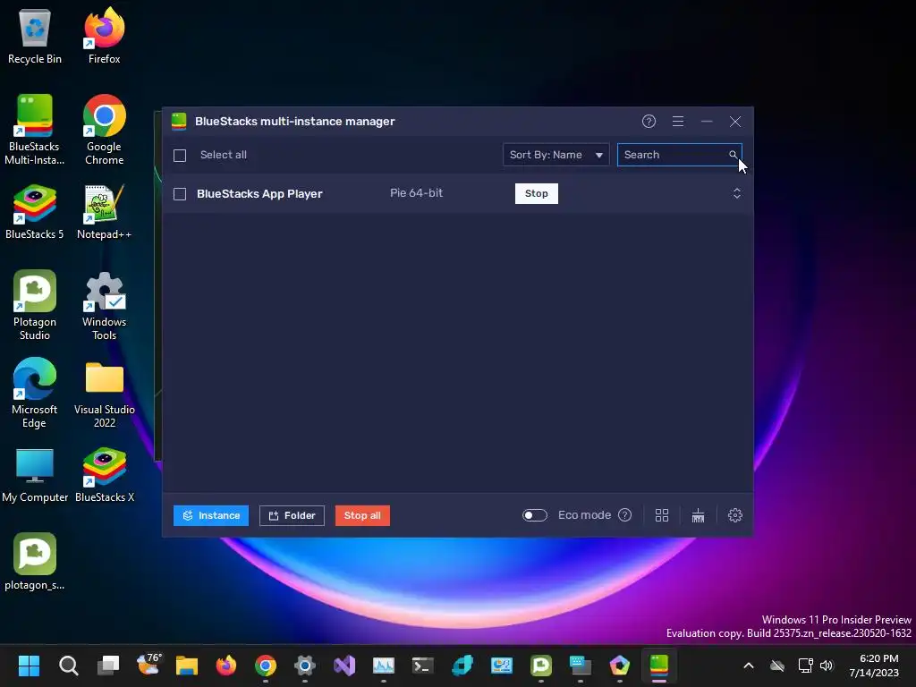Open taskbar Search
Screen dimensions: 916x687
point(68,666)
